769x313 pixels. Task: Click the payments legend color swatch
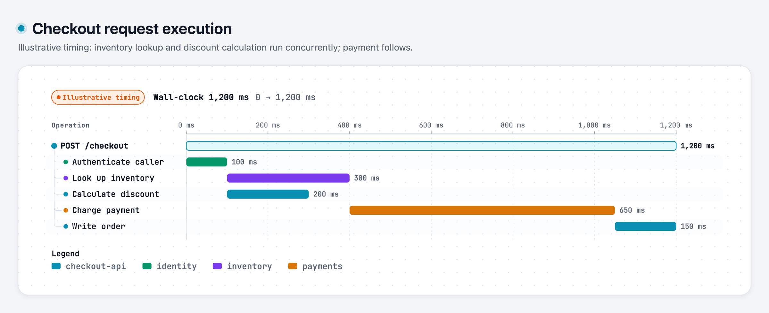(x=293, y=266)
